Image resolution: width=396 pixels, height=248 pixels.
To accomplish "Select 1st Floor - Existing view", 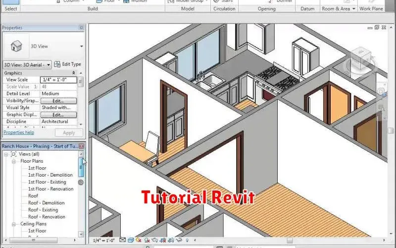I will coord(47,182).
